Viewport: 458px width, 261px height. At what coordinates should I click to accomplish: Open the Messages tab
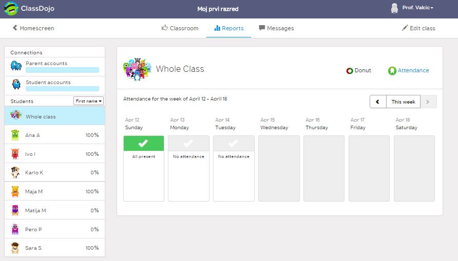click(276, 28)
